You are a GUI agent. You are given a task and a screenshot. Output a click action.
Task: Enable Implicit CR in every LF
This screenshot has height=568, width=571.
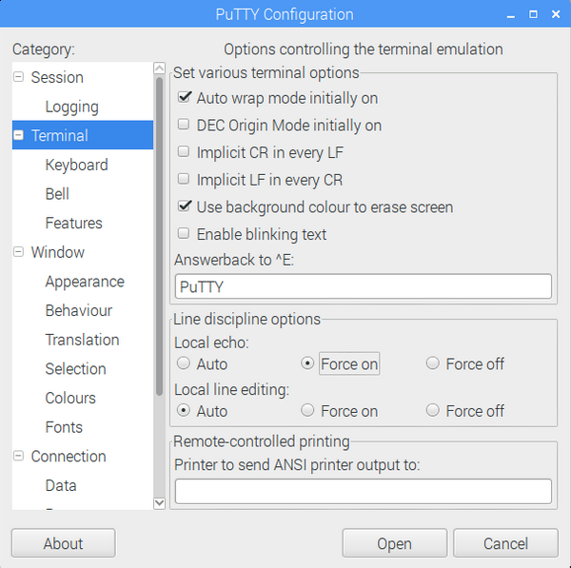tap(184, 151)
